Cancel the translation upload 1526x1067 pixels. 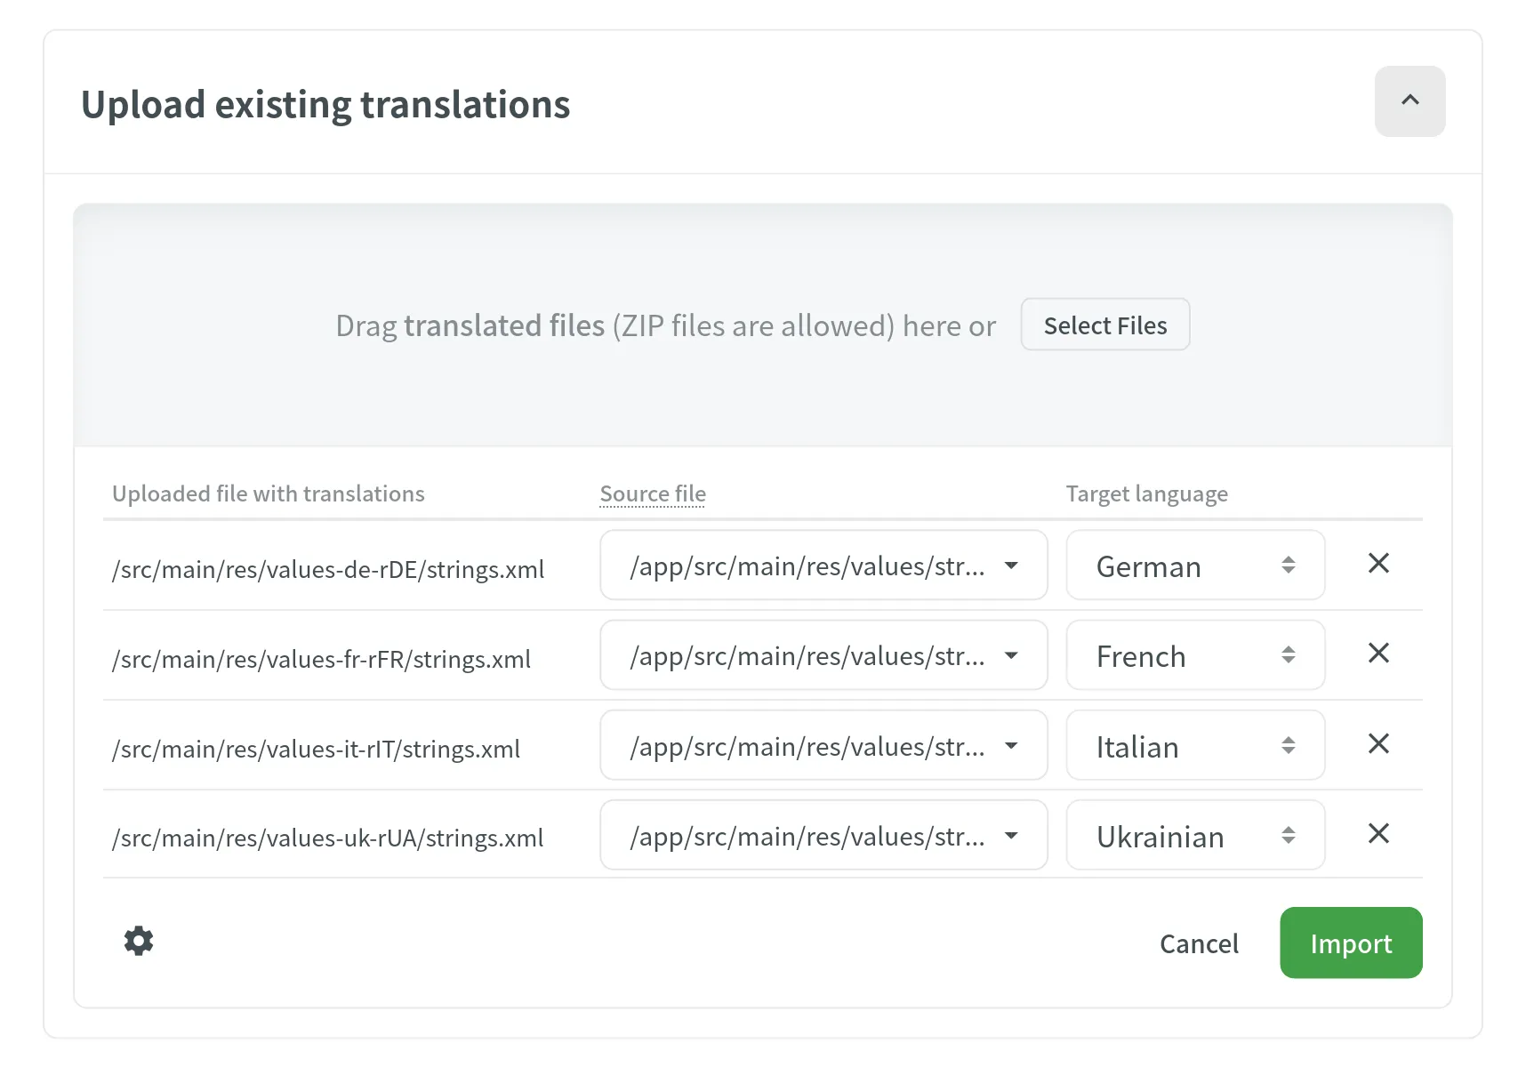1199,943
